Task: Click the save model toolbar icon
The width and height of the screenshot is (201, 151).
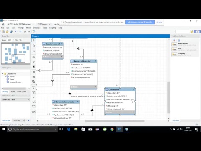Action: click(11, 31)
